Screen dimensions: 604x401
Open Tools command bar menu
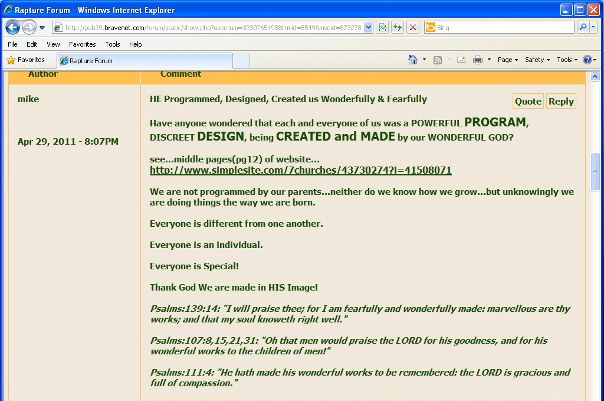567,60
